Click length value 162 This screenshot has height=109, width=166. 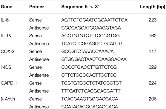point(153,36)
